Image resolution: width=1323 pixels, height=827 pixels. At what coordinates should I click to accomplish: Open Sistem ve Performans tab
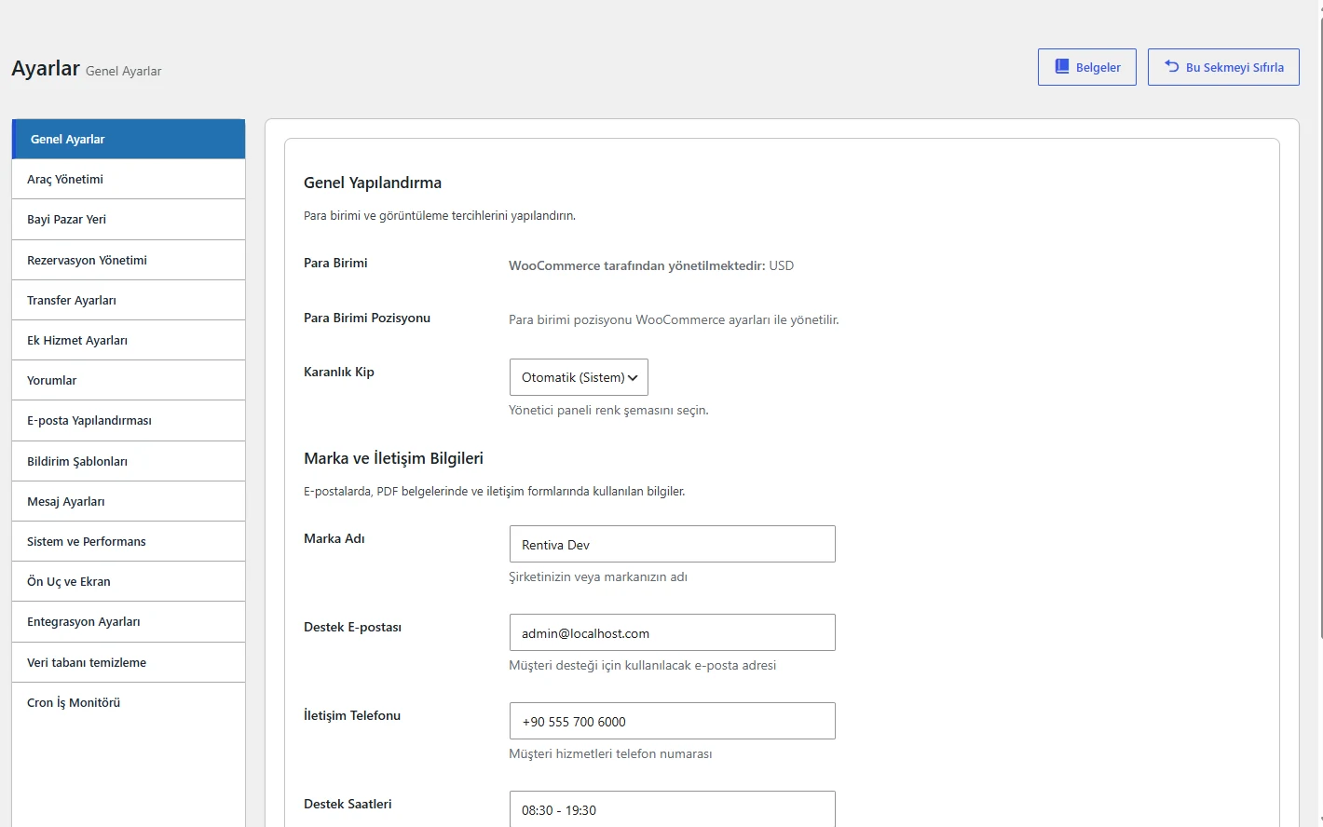point(129,541)
